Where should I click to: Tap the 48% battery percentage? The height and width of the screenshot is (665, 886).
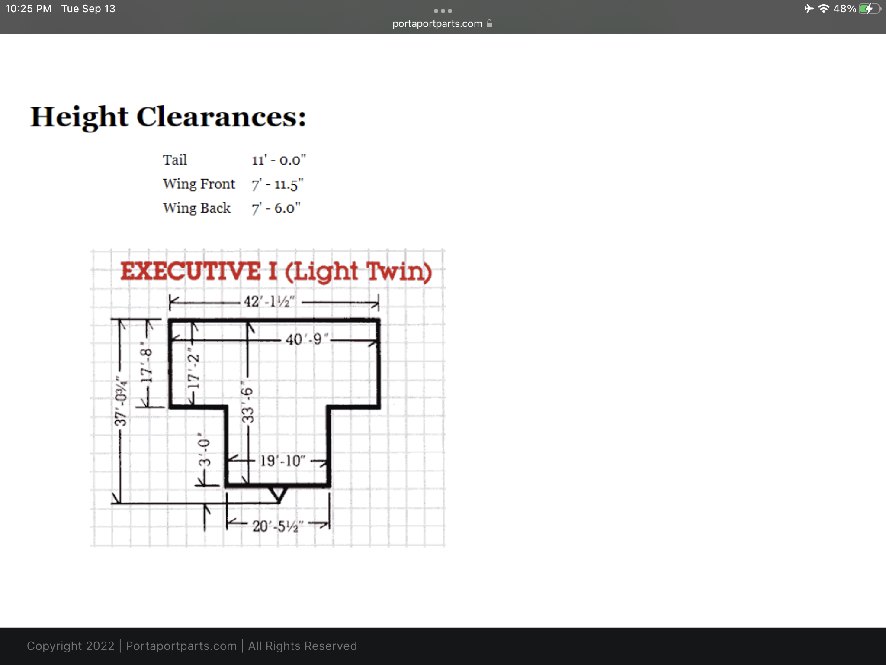pos(844,9)
